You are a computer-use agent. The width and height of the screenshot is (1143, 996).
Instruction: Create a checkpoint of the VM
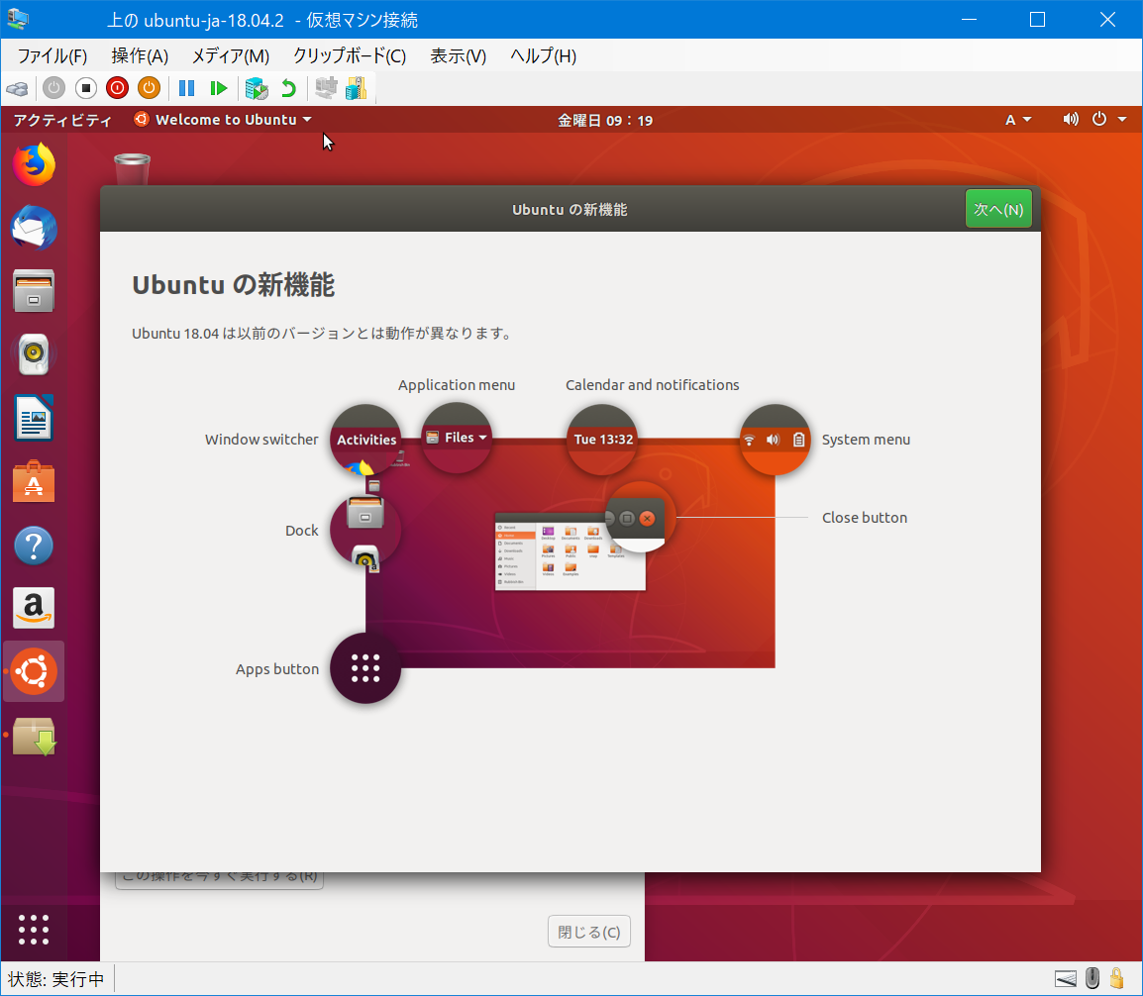pyautogui.click(x=257, y=88)
